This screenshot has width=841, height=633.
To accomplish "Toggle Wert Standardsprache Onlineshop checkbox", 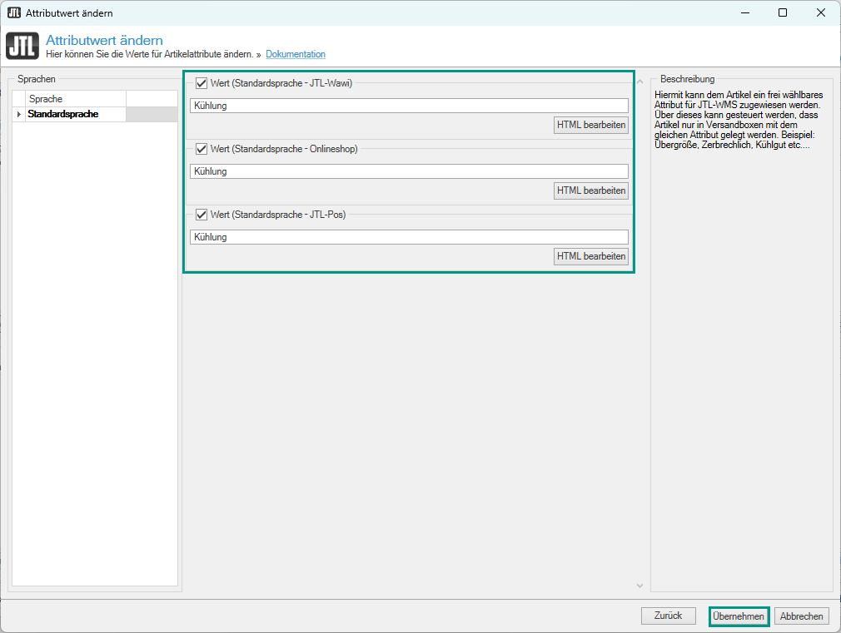I will [x=202, y=149].
